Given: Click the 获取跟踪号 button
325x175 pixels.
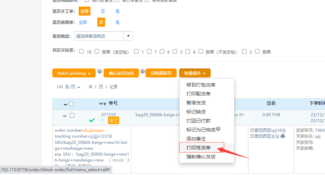Looking at the screenshot, I should [x=161, y=73].
